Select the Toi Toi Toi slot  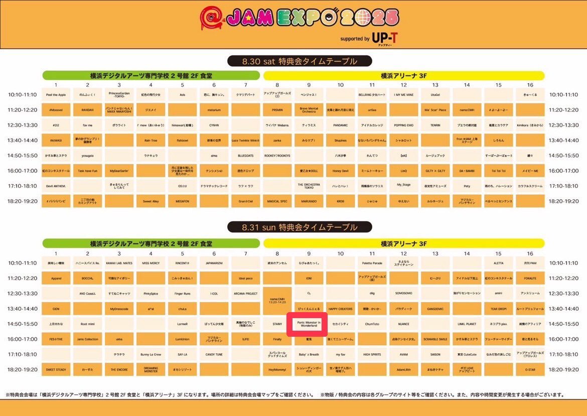pos(499,171)
